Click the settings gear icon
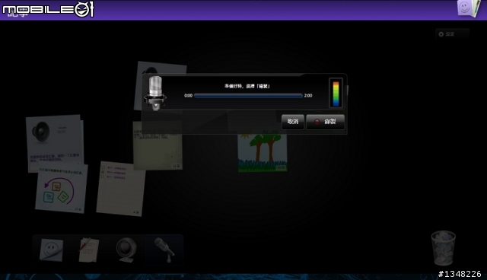Viewport: 487px width, 280px height. 441,34
